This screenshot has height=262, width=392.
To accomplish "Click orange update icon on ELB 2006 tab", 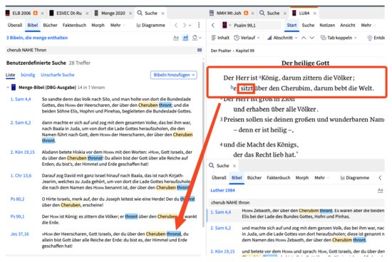I will [36, 13].
